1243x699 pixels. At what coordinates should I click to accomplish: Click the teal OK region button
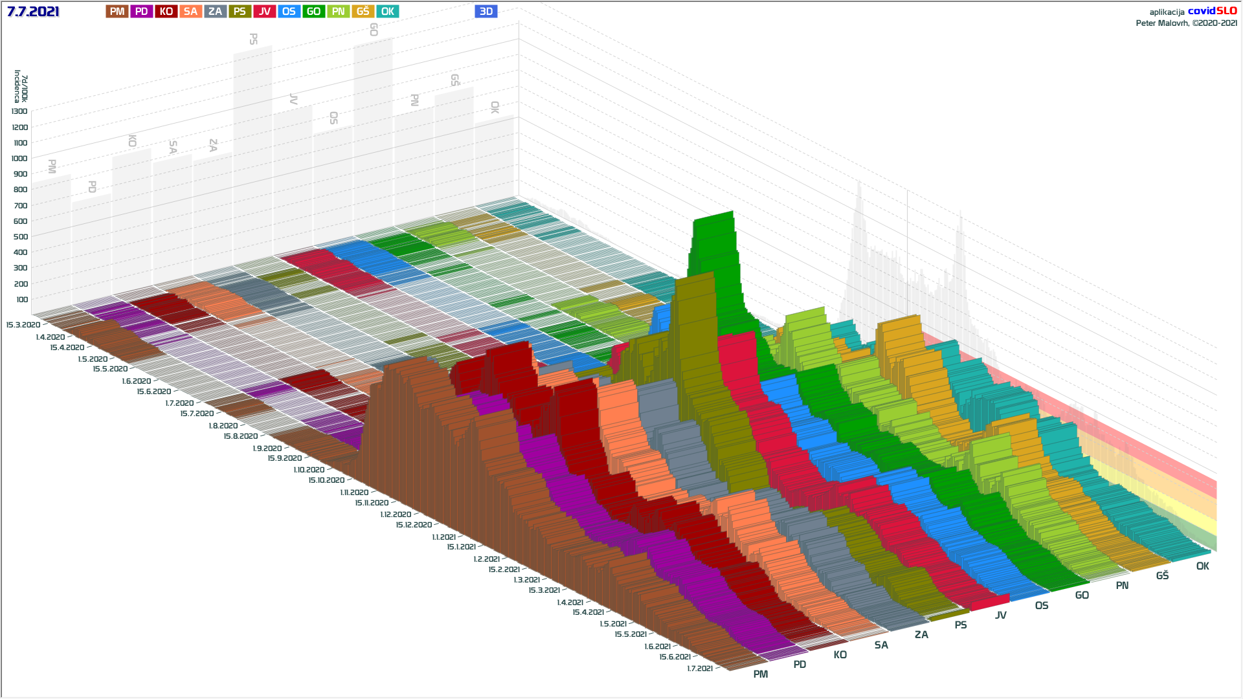click(387, 12)
